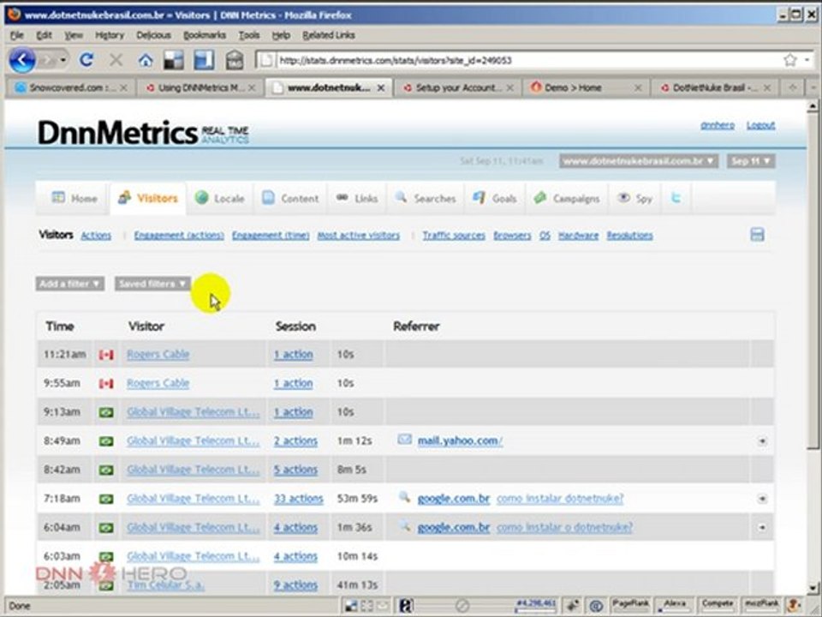The height and width of the screenshot is (617, 822).
Task: Click Canada flag in the 9:55am row
Action: pos(106,384)
